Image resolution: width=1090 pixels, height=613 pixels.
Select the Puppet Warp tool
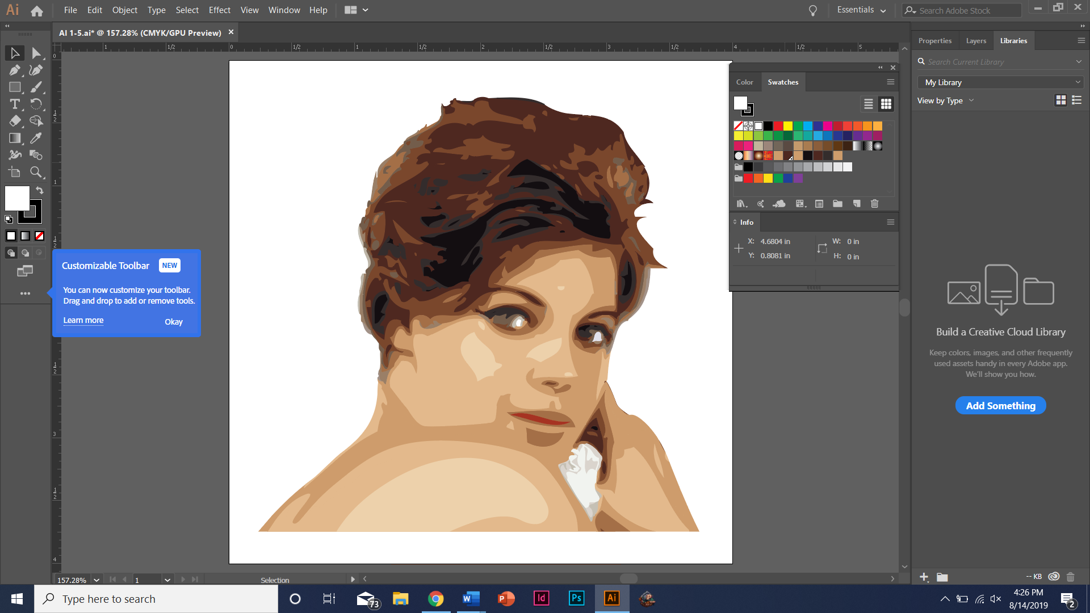click(15, 155)
